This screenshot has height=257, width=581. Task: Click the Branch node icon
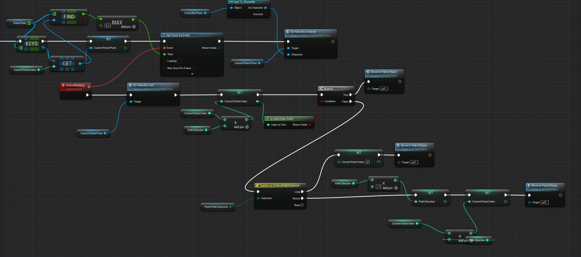click(x=321, y=89)
